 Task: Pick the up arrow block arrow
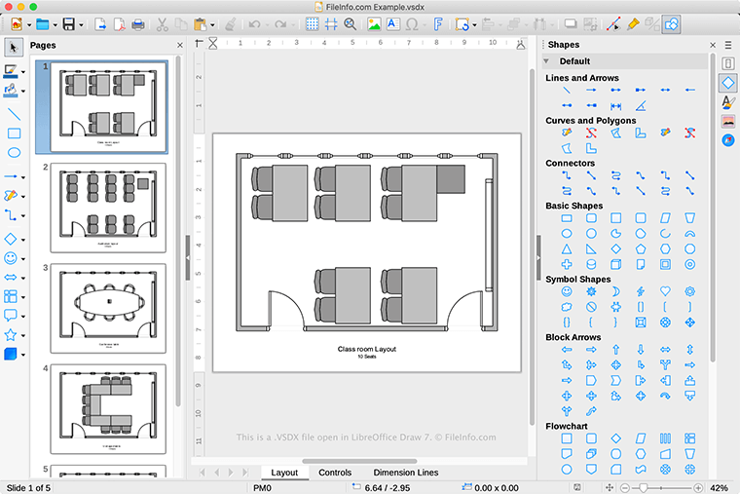pyautogui.click(x=616, y=350)
